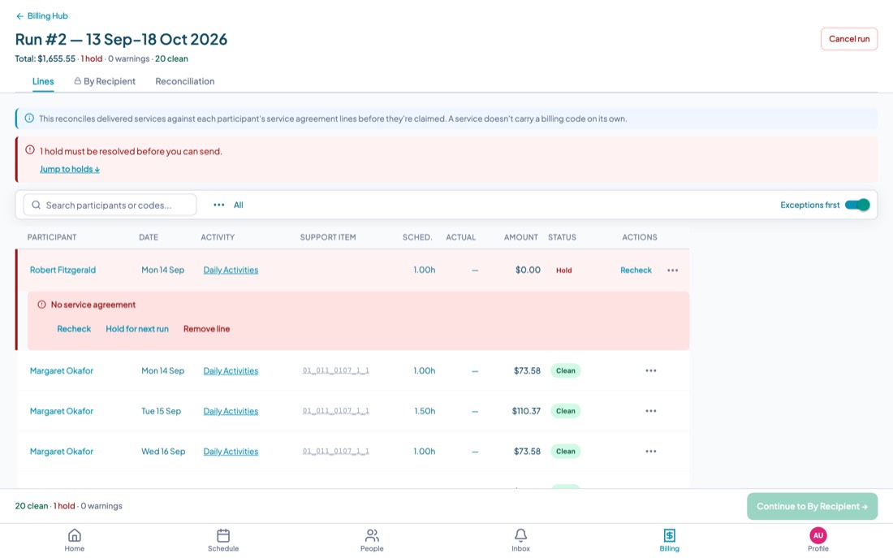Open Robert Fitzgerald participant profile

click(63, 270)
